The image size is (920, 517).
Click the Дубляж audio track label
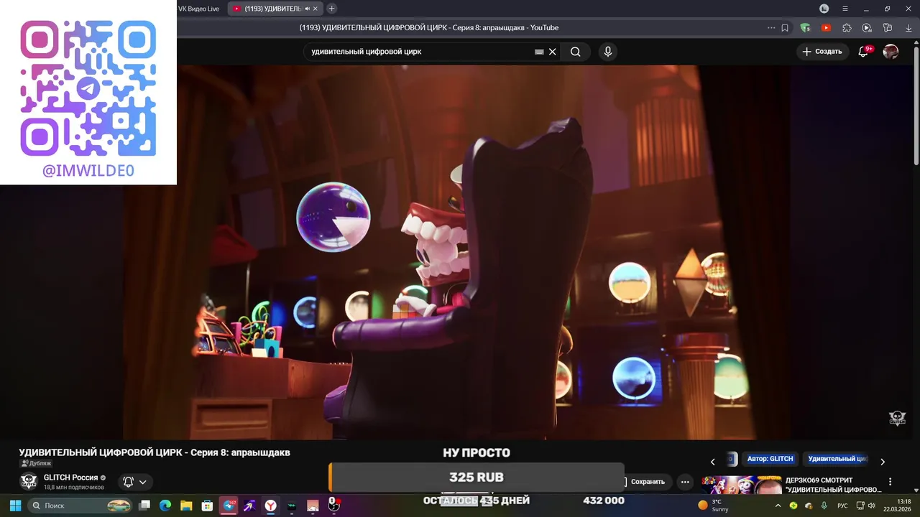(36, 463)
